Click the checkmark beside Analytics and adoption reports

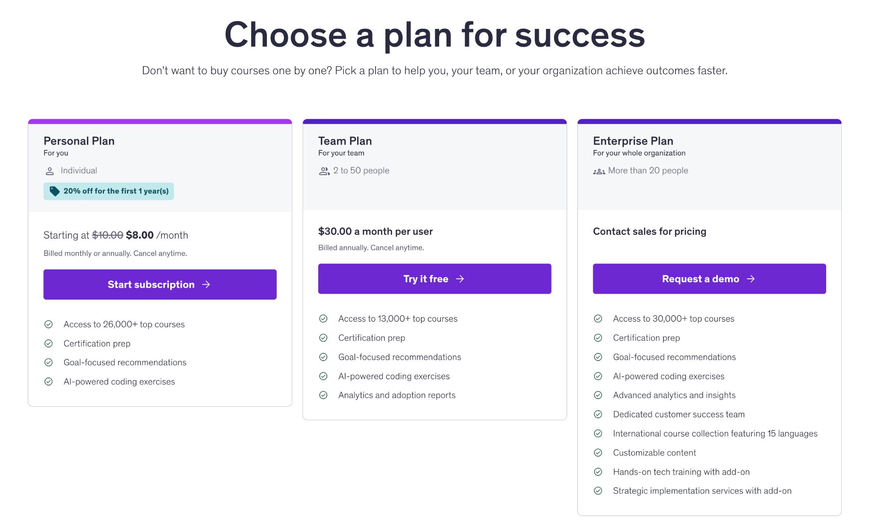pos(324,395)
